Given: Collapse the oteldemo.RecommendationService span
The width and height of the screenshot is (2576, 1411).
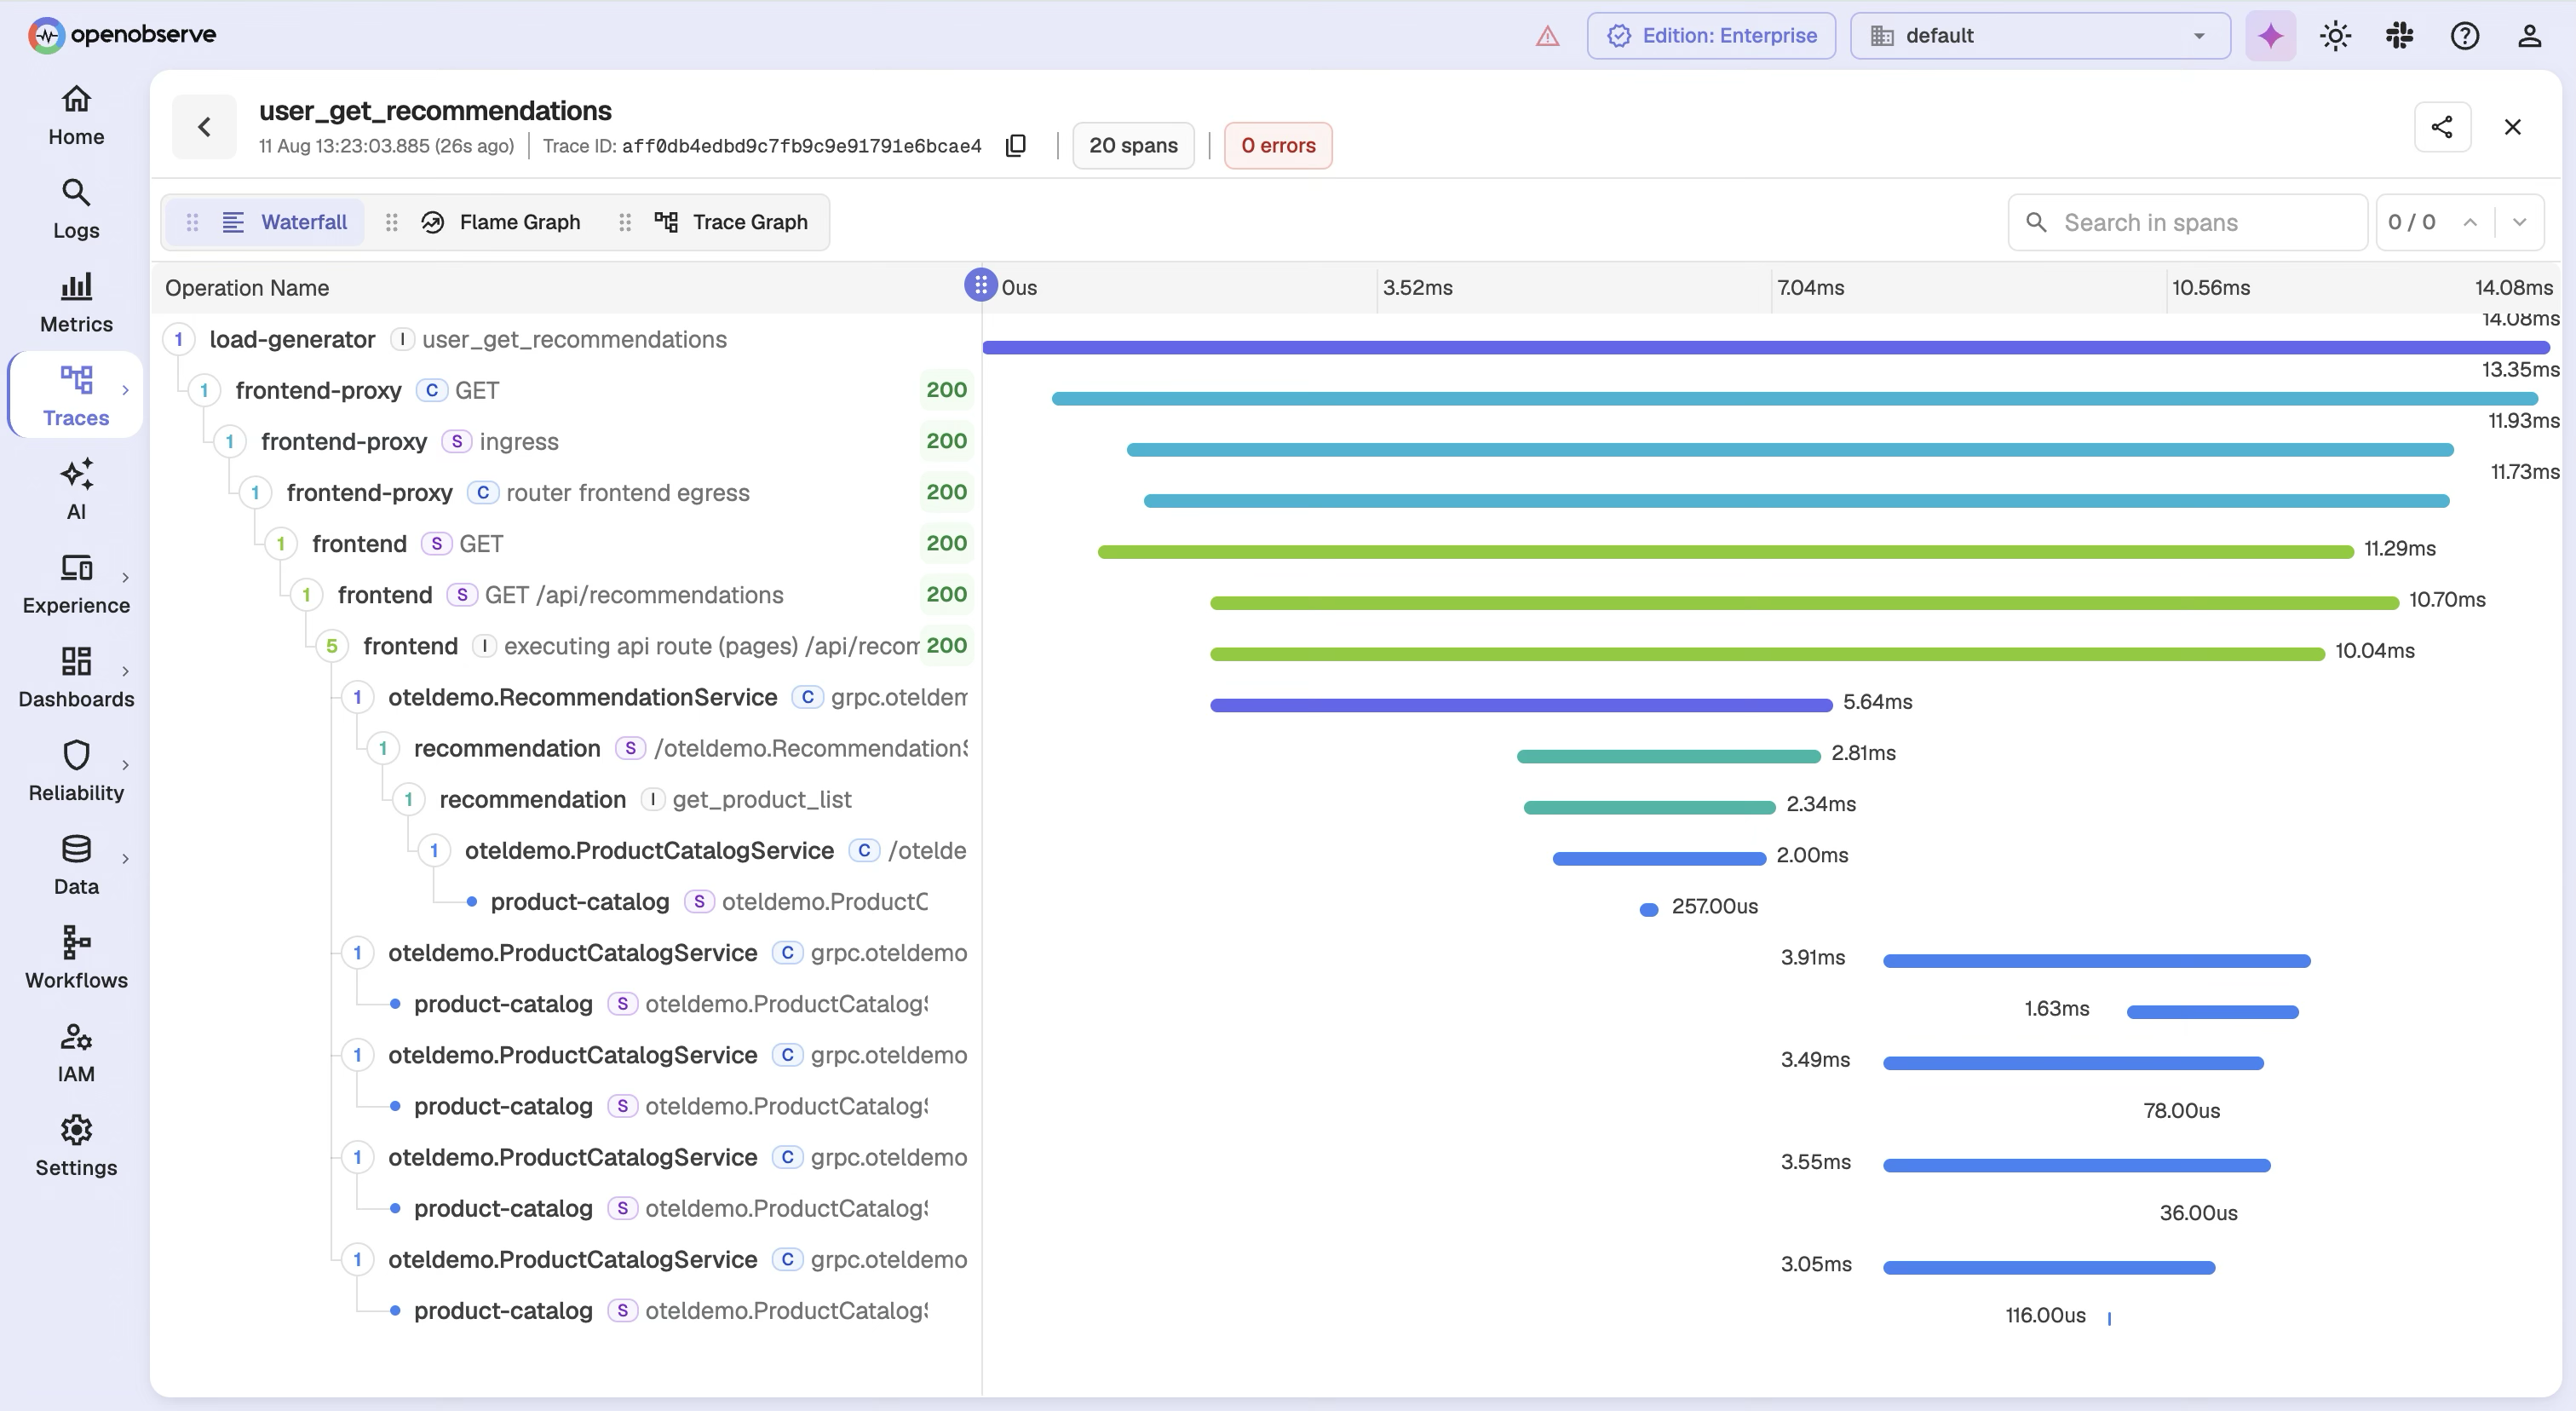Looking at the screenshot, I should click(x=357, y=698).
